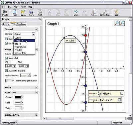Image resolution: width=133 pixels, height=125 pixels.
Task: Expand the Y-axis section
Action: point(37,87)
